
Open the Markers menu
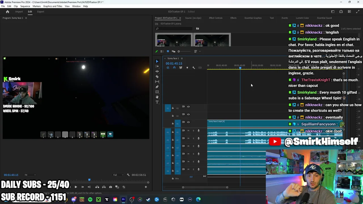click(x=37, y=6)
